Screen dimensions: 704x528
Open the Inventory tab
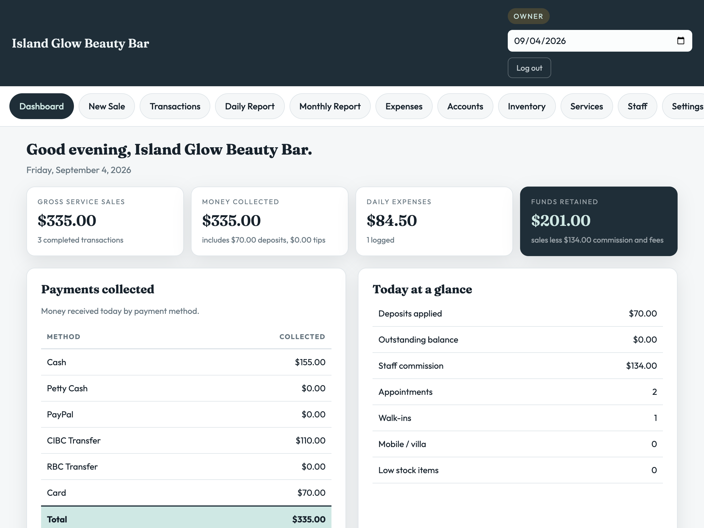tap(527, 106)
